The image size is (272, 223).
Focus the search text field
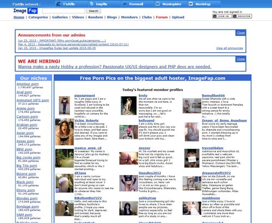(64, 11)
